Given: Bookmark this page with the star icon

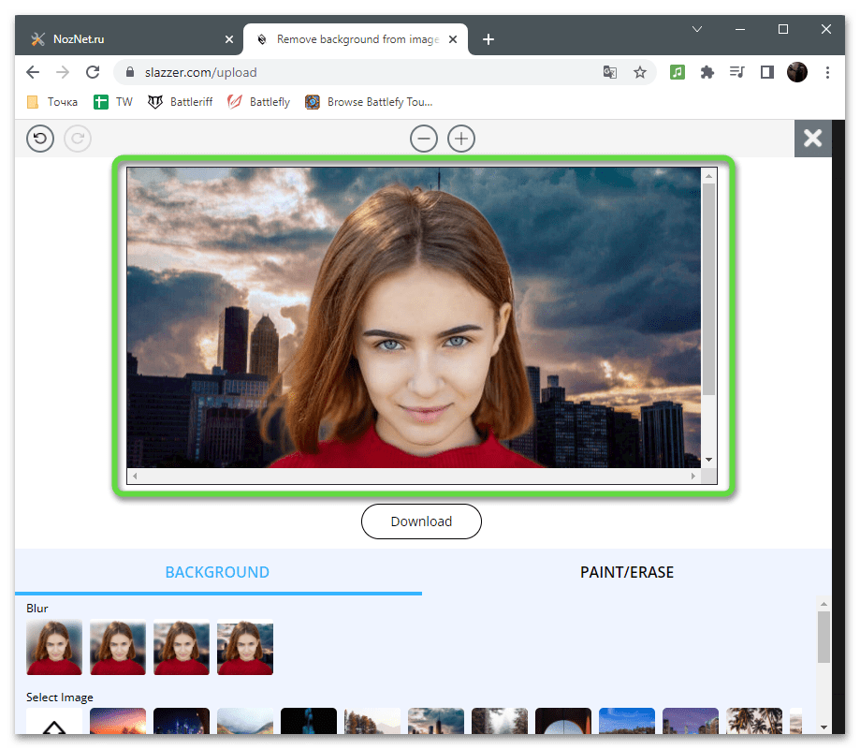Looking at the screenshot, I should [x=640, y=72].
